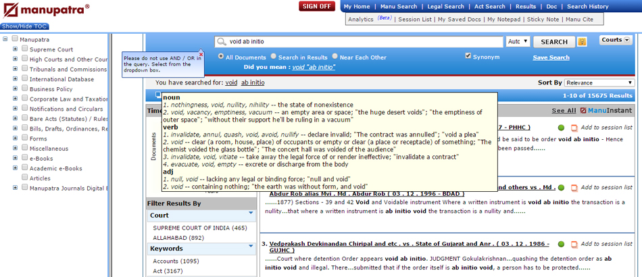Screen dimensions: 642x277
Task: Open the Auto operator dropdown
Action: pyautogui.click(x=518, y=42)
